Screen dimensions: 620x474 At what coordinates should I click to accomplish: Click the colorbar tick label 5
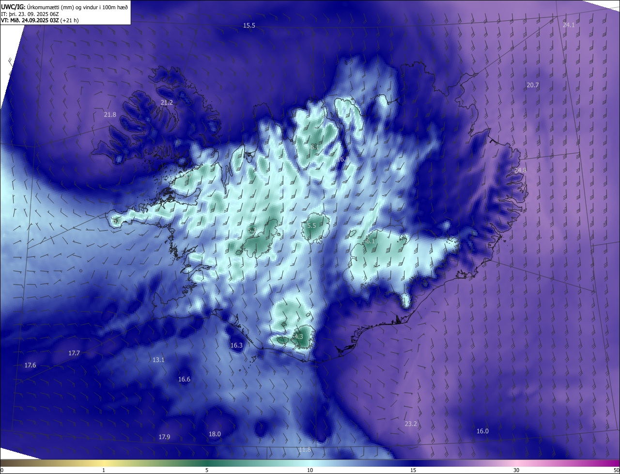pos(207,470)
